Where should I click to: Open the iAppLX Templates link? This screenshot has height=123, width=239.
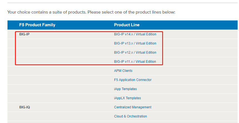(128, 98)
